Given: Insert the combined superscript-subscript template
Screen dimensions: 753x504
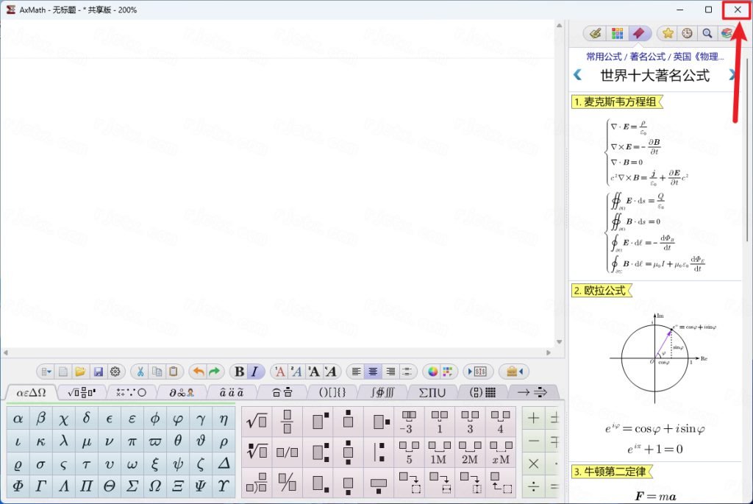Looking at the screenshot, I should (x=320, y=452).
